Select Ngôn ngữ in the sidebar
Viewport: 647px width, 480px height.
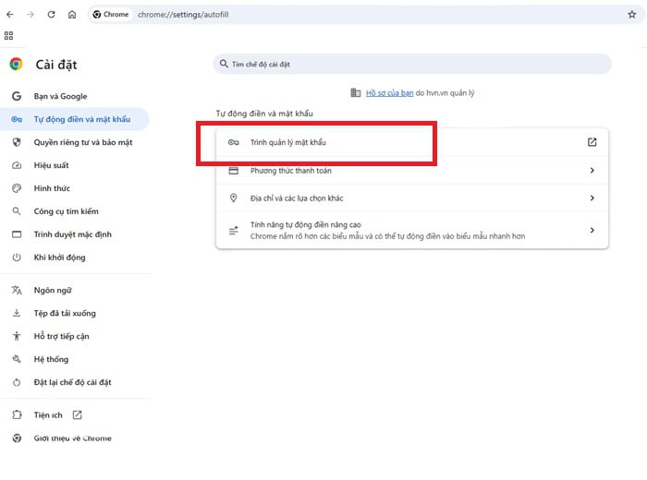tap(53, 290)
